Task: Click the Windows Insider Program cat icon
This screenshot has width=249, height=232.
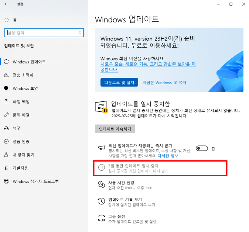Action: pyautogui.click(x=6, y=181)
